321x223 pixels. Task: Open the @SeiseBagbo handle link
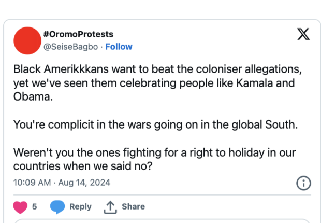73,47
